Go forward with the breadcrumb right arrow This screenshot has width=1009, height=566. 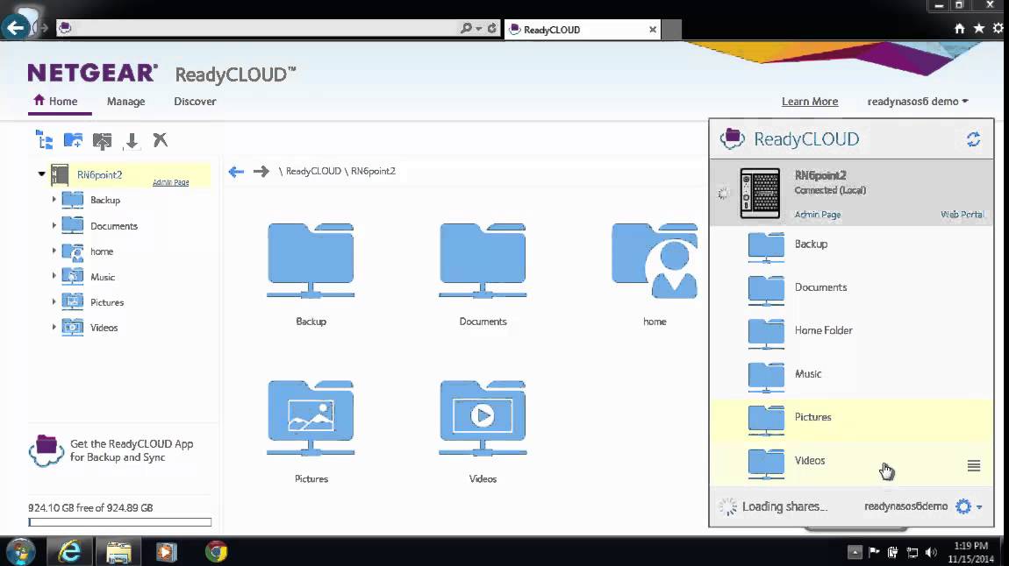pos(261,172)
